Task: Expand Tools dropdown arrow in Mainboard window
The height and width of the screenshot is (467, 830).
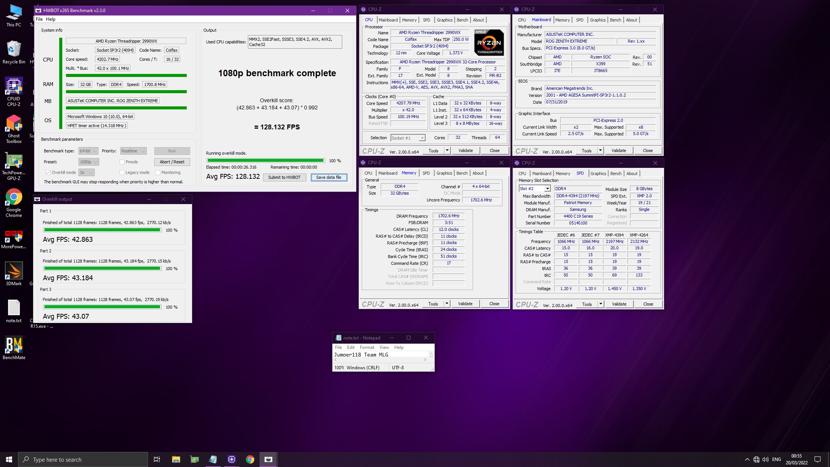Action: (x=600, y=151)
